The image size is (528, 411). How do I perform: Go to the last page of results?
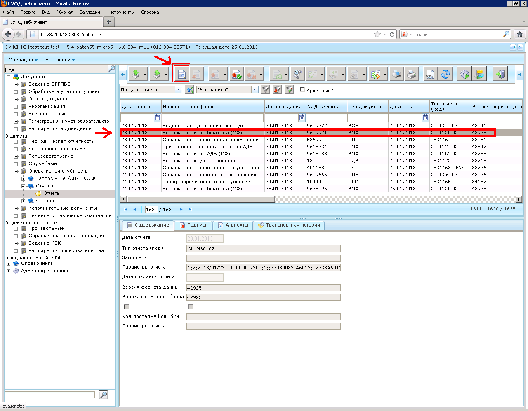(x=190, y=209)
